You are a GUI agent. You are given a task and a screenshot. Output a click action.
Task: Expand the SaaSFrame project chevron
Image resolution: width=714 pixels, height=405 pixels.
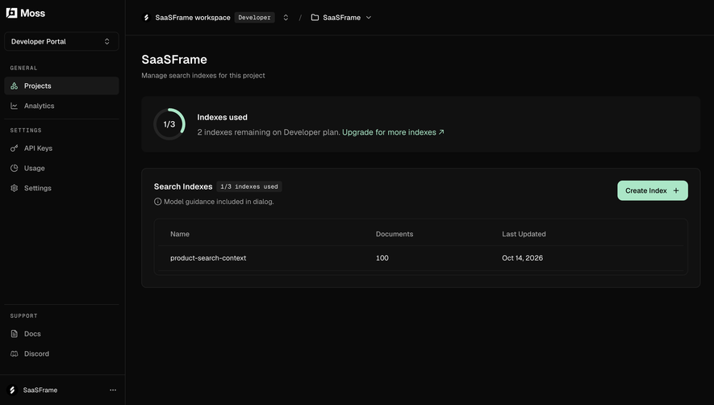369,17
